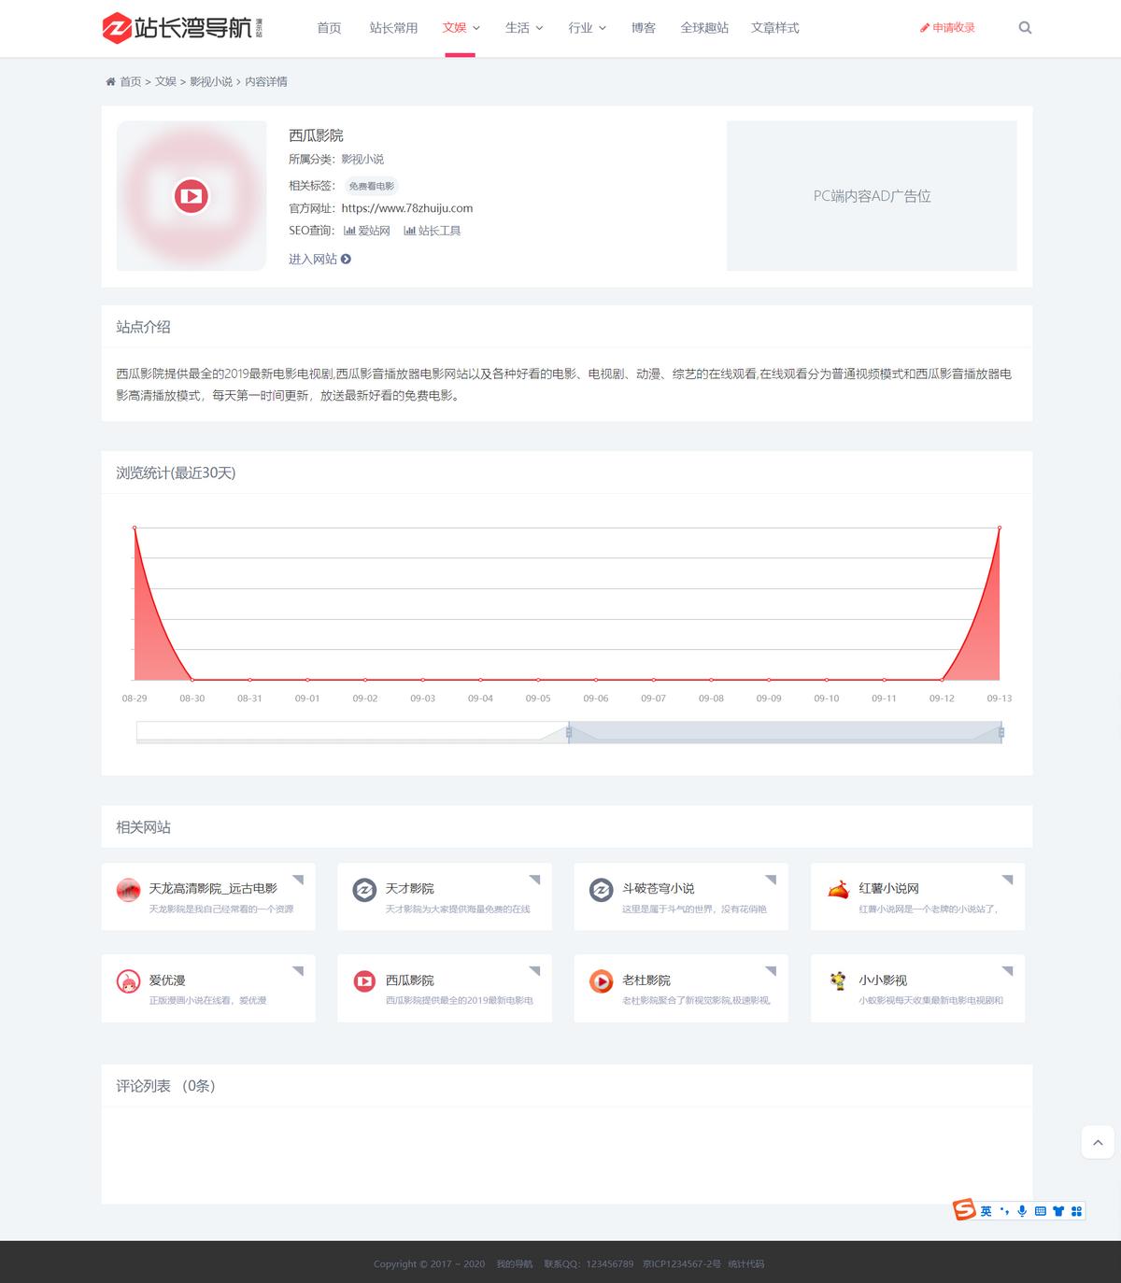This screenshot has height=1283, width=1121.
Task: Click the arrow icon beside 进入网站
Action: [346, 260]
